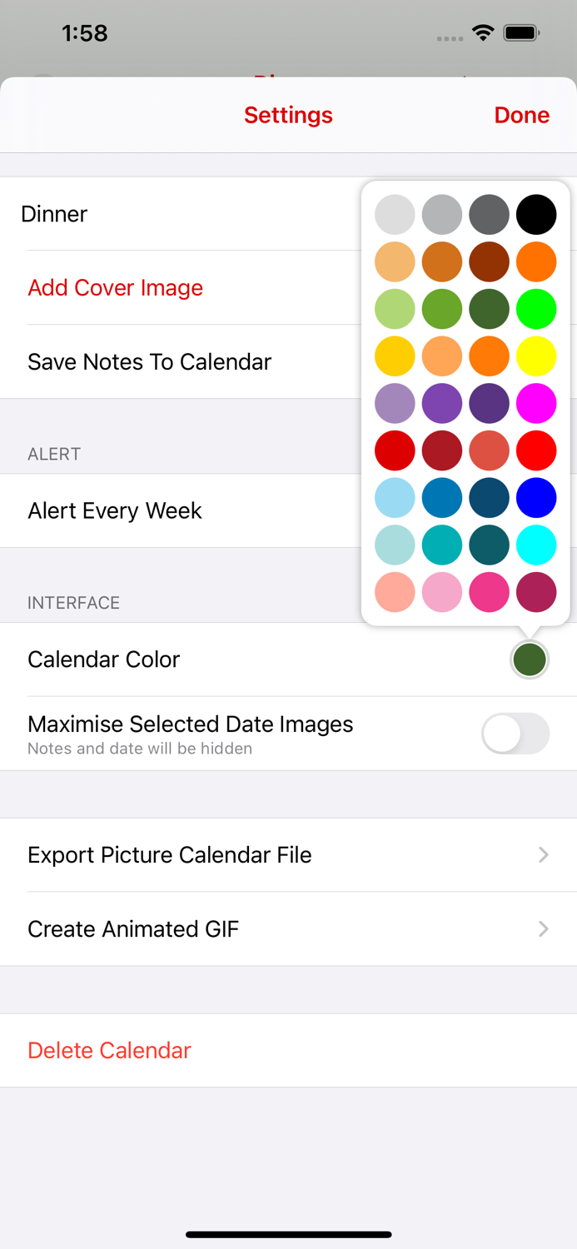
Task: Edit the calendar name Dinner
Action: [x=54, y=214]
